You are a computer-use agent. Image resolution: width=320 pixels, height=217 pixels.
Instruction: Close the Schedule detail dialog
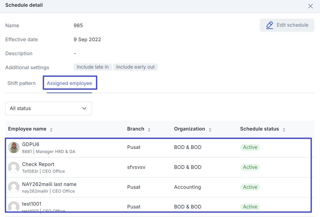coord(310,6)
